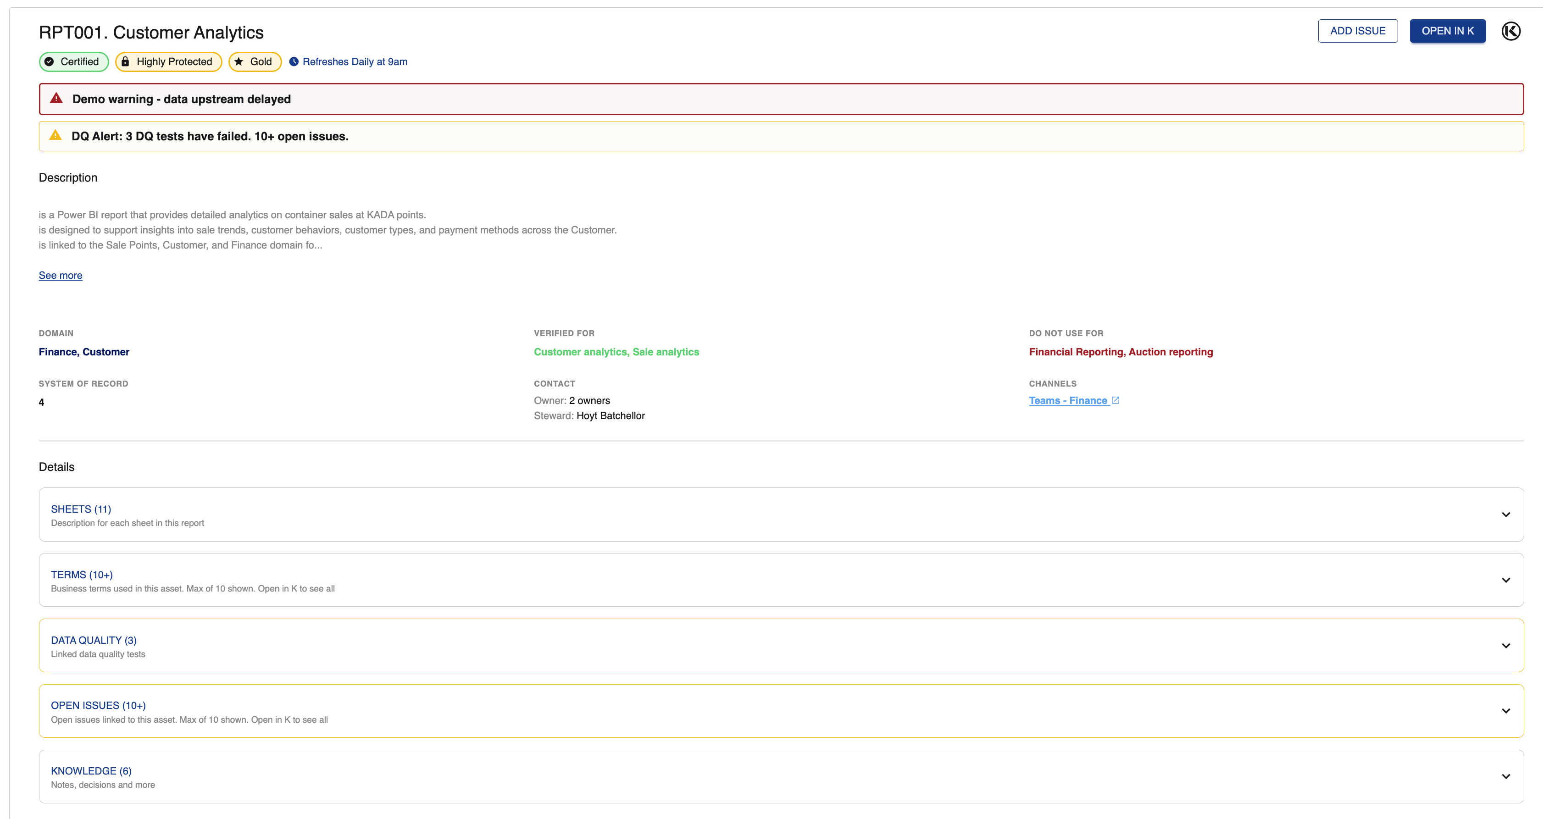
Task: Click the clock icon beside Refreshes Daily
Action: pos(294,61)
